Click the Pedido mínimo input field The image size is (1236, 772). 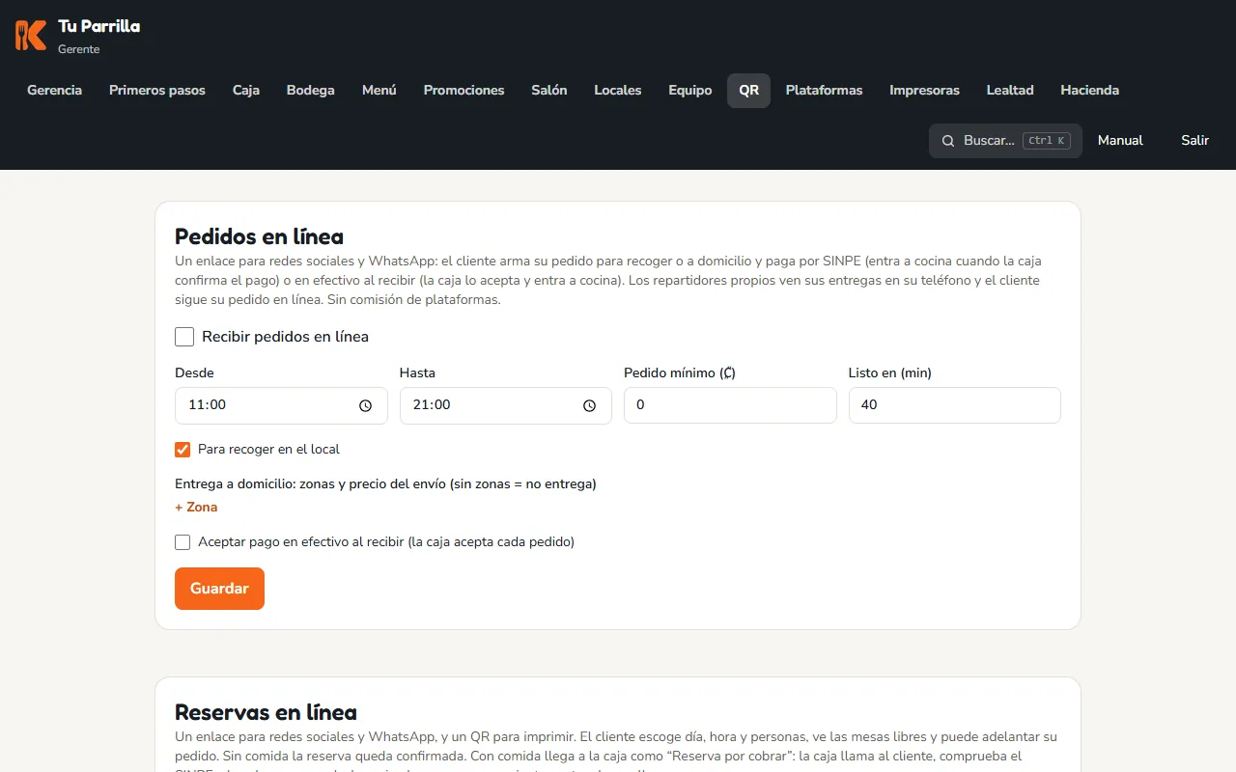coord(730,405)
